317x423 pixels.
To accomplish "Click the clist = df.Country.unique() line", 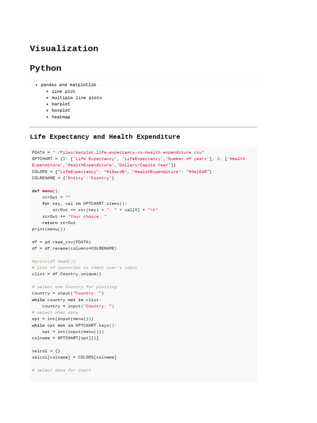I will (x=66, y=274).
